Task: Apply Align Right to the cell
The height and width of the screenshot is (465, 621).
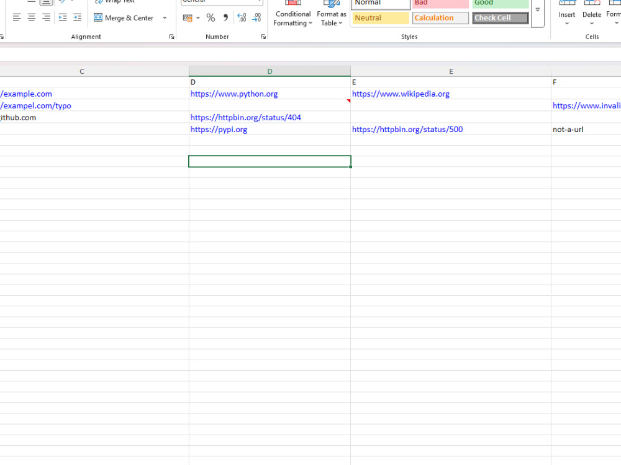Action: tap(47, 18)
